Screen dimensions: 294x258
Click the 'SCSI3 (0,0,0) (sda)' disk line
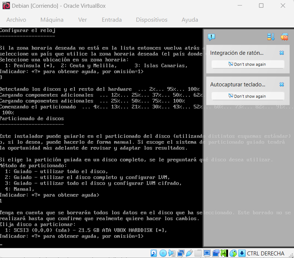pos(86,230)
